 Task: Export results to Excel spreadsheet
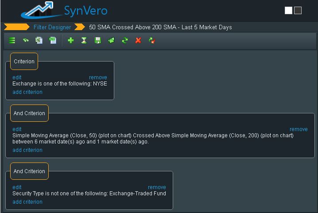click(x=39, y=40)
